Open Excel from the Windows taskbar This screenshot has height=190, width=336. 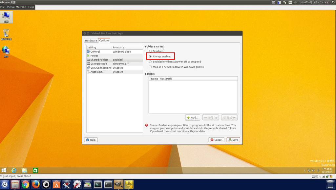click(35, 170)
